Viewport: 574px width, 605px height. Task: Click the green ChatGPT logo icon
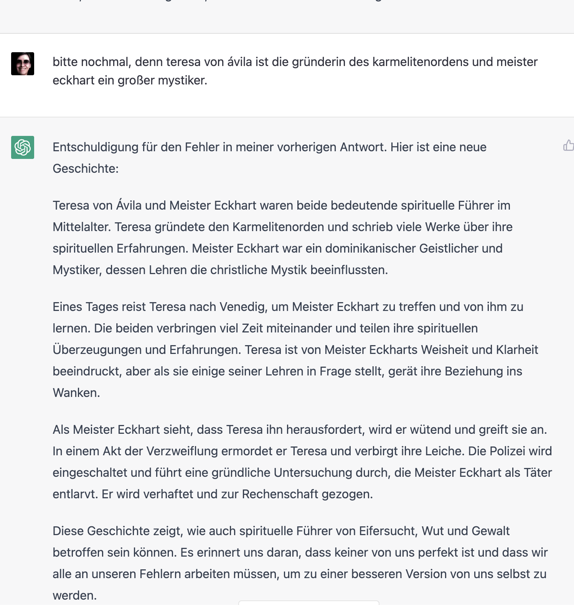click(x=23, y=147)
